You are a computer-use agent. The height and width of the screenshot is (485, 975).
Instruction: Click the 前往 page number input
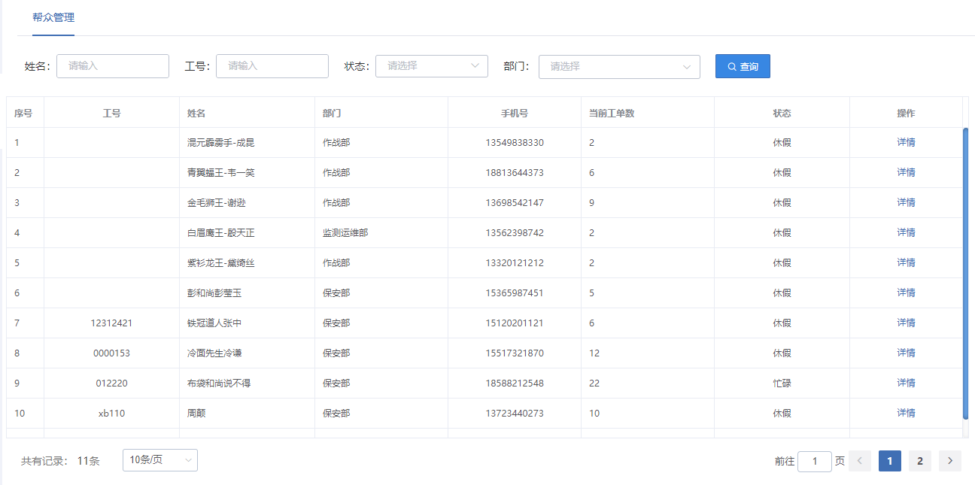click(x=815, y=461)
